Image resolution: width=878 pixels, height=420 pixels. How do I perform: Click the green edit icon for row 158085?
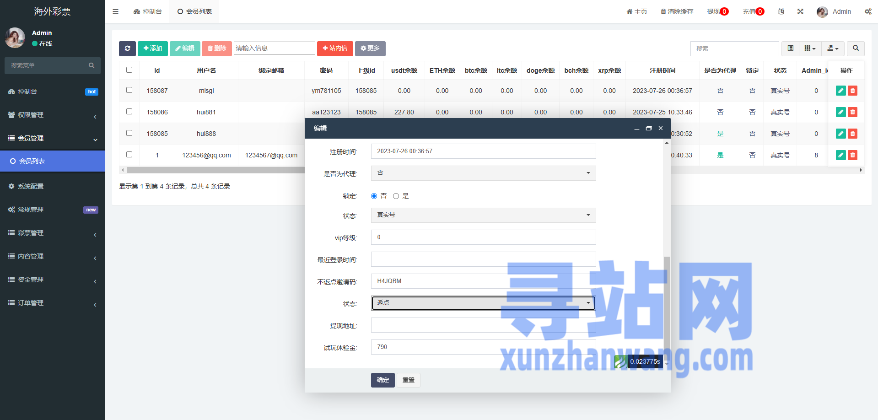point(841,134)
